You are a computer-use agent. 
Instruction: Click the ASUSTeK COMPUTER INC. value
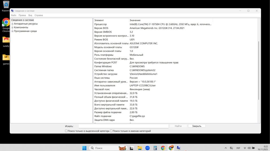pos(144,43)
